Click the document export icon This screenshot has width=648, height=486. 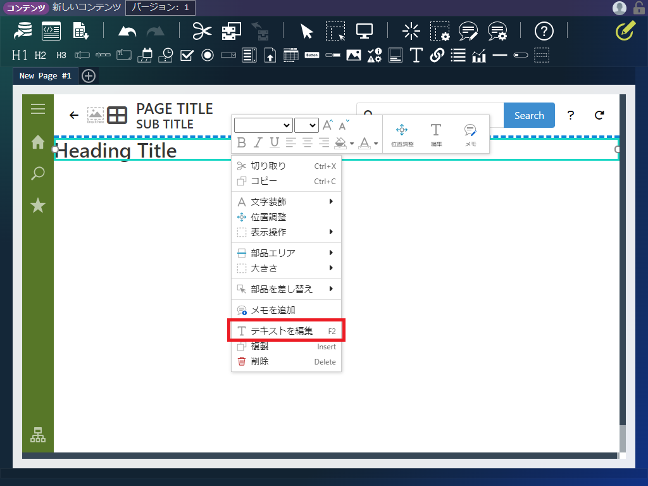(80, 31)
